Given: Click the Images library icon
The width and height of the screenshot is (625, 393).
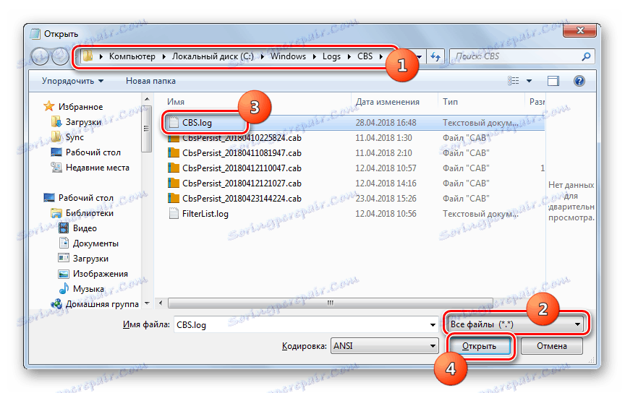Looking at the screenshot, I should coord(64,274).
